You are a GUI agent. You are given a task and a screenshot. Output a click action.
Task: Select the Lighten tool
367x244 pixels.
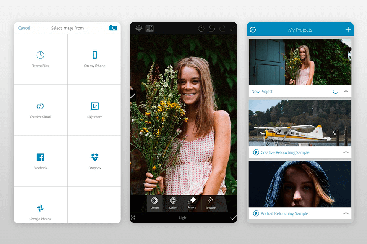[x=154, y=204]
